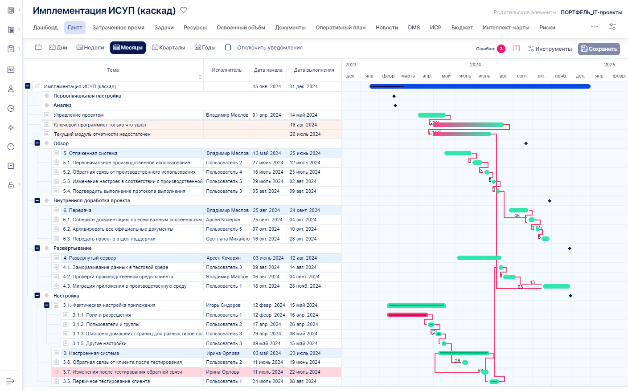628x391 pixels.
Task: Switch timeline scale to Недели
Action: pos(90,48)
